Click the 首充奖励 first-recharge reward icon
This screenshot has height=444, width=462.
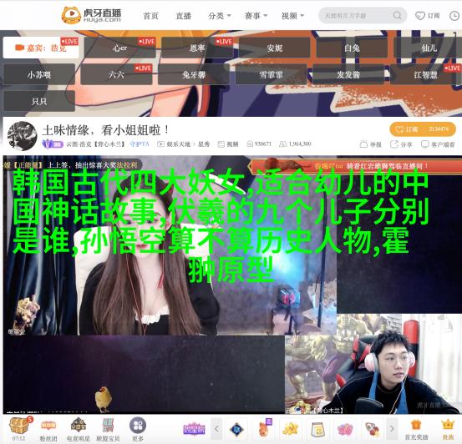pos(416,426)
